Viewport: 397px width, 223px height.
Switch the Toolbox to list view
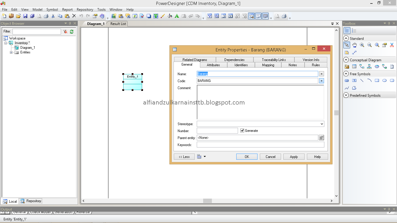coord(354,30)
